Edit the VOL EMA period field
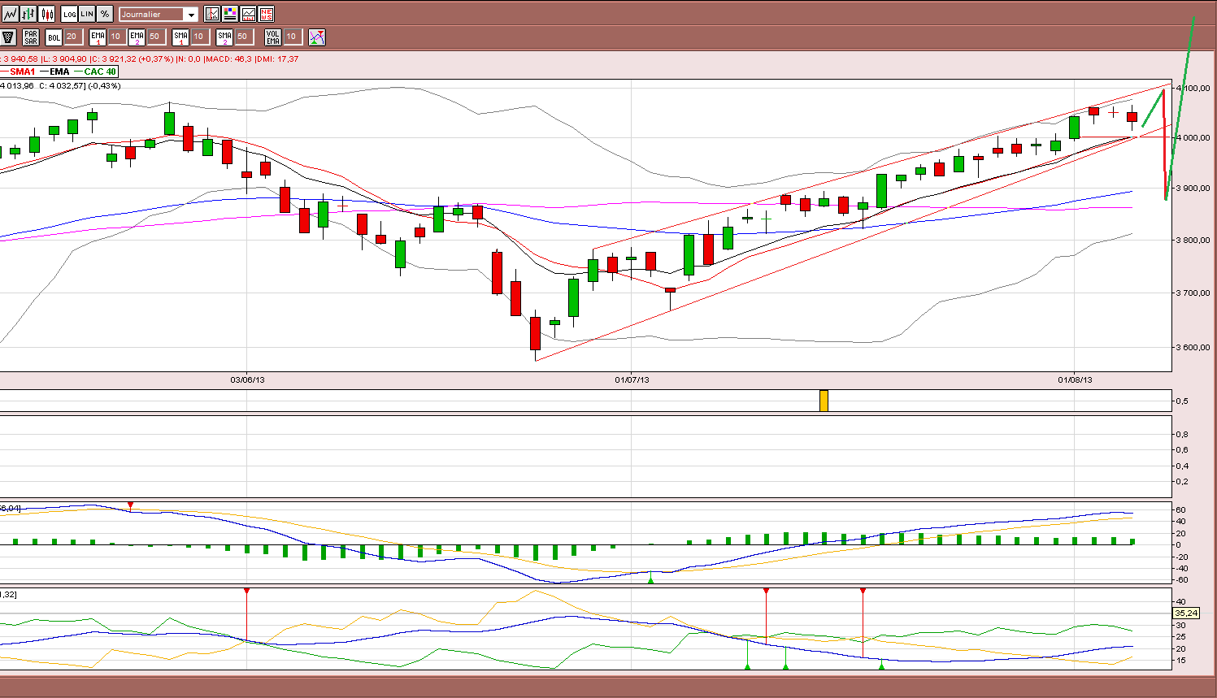Image resolution: width=1217 pixels, height=698 pixels. click(292, 37)
